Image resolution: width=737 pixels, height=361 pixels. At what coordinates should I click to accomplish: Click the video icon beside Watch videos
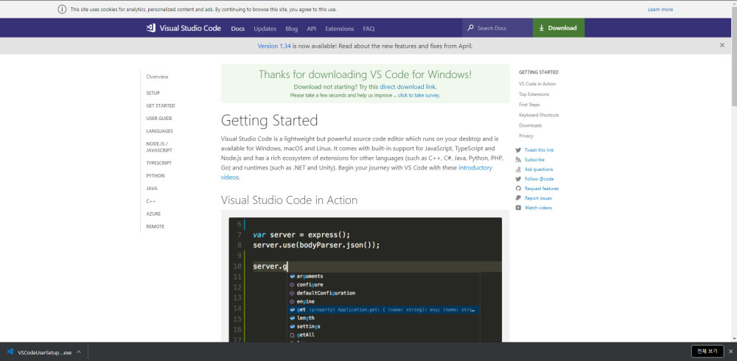pyautogui.click(x=518, y=208)
